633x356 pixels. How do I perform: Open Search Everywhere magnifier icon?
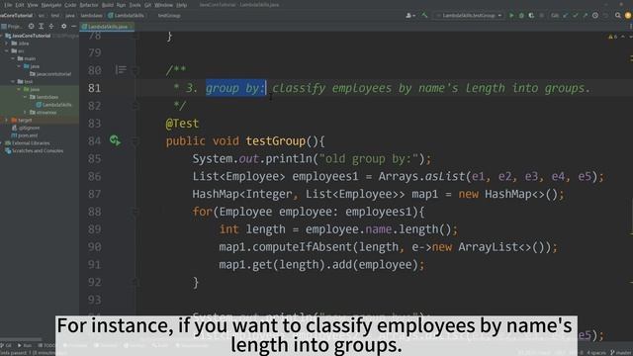617,16
